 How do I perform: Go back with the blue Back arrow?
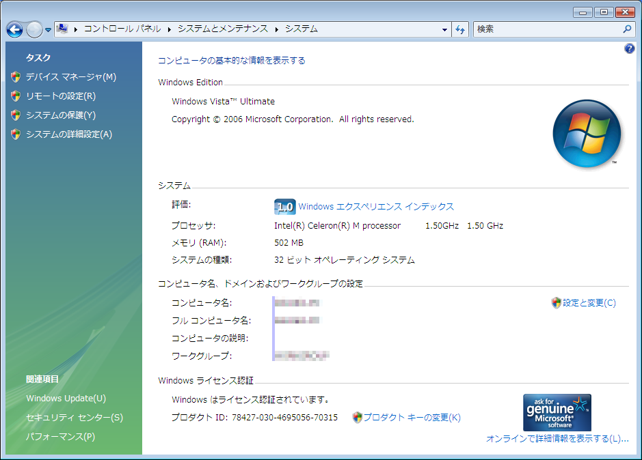pos(15,29)
